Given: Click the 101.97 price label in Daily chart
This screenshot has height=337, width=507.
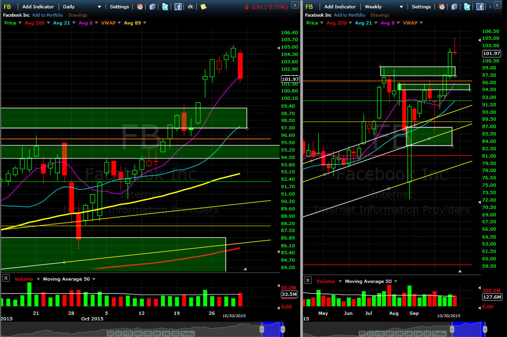Looking at the screenshot, I should (291, 79).
